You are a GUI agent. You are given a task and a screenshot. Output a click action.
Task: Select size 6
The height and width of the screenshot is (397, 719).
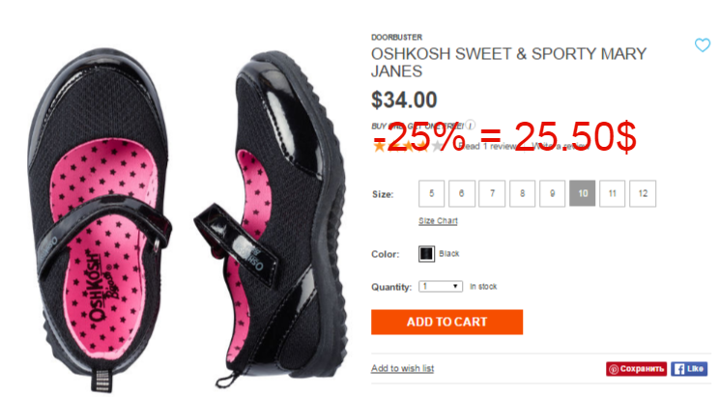pos(462,193)
